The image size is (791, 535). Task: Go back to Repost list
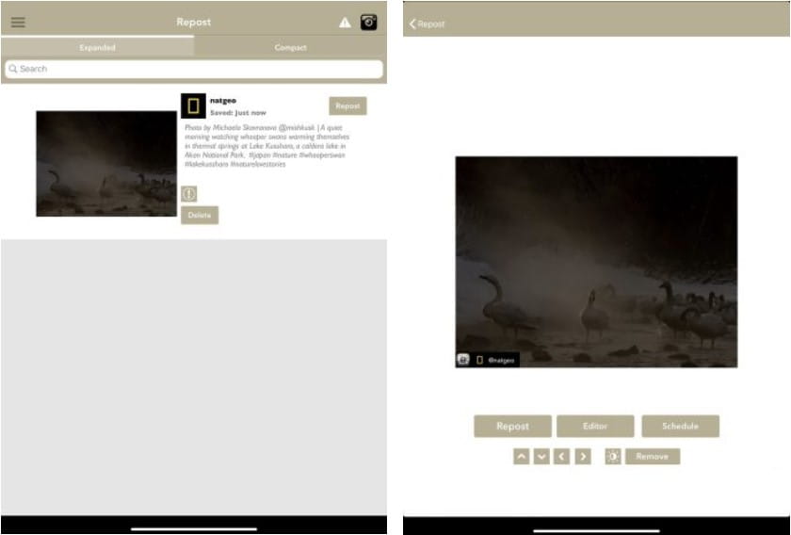tap(427, 24)
